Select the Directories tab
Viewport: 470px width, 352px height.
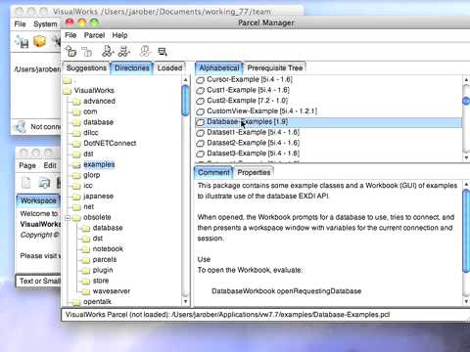tap(132, 68)
